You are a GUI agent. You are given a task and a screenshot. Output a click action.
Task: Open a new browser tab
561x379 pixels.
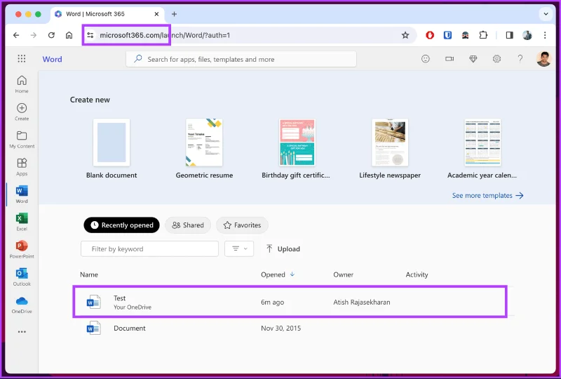[174, 14]
